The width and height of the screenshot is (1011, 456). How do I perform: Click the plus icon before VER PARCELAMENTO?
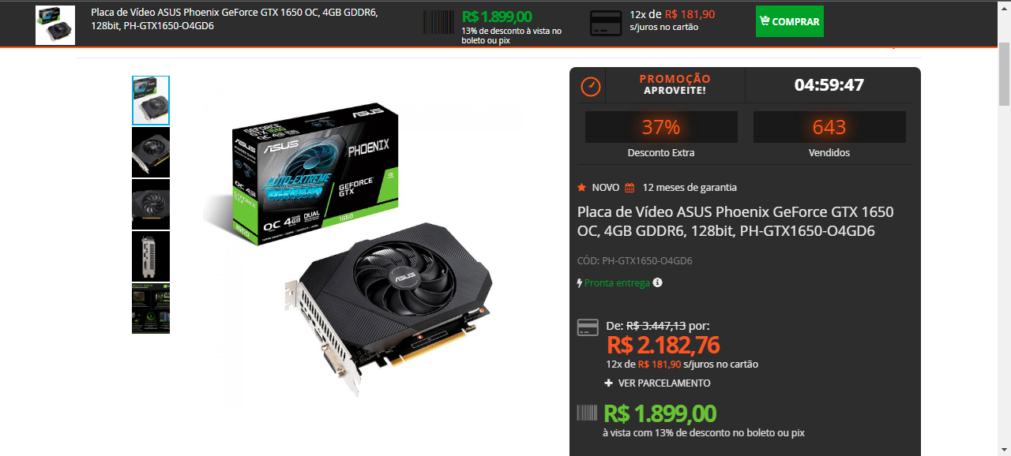click(x=609, y=383)
